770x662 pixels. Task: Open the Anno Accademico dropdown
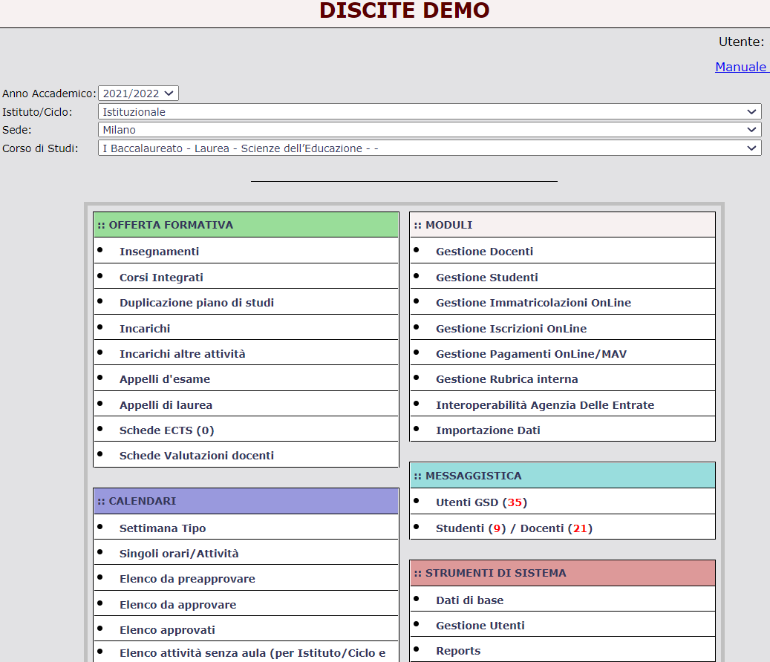[x=138, y=94]
